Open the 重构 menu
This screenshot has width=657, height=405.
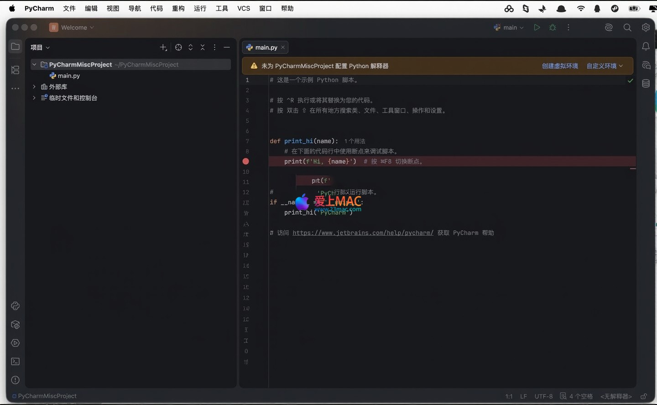tap(178, 8)
